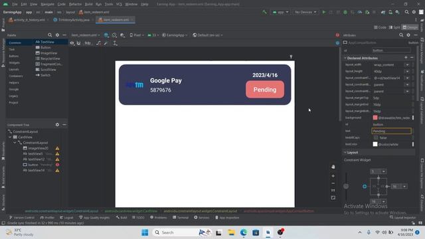Open the item_redeem.xml file dropdown in design toolbar
This screenshot has width=425, height=239.
point(86,35)
